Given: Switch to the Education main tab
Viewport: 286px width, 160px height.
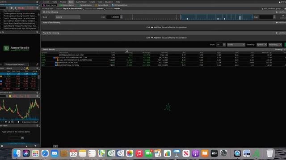Looking at the screenshot, I should (x=109, y=2).
